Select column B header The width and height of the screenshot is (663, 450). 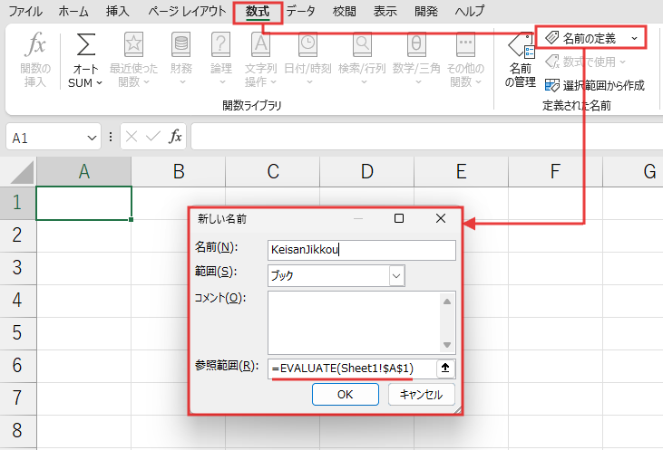coord(179,172)
